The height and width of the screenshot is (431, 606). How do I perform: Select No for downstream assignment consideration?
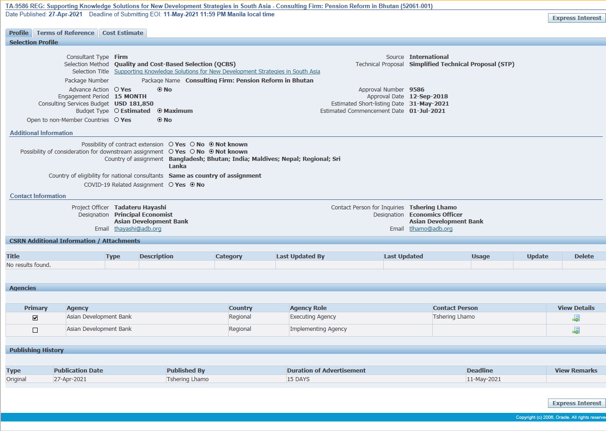point(192,151)
